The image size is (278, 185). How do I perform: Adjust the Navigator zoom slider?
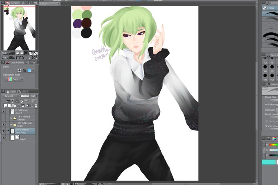[11, 53]
